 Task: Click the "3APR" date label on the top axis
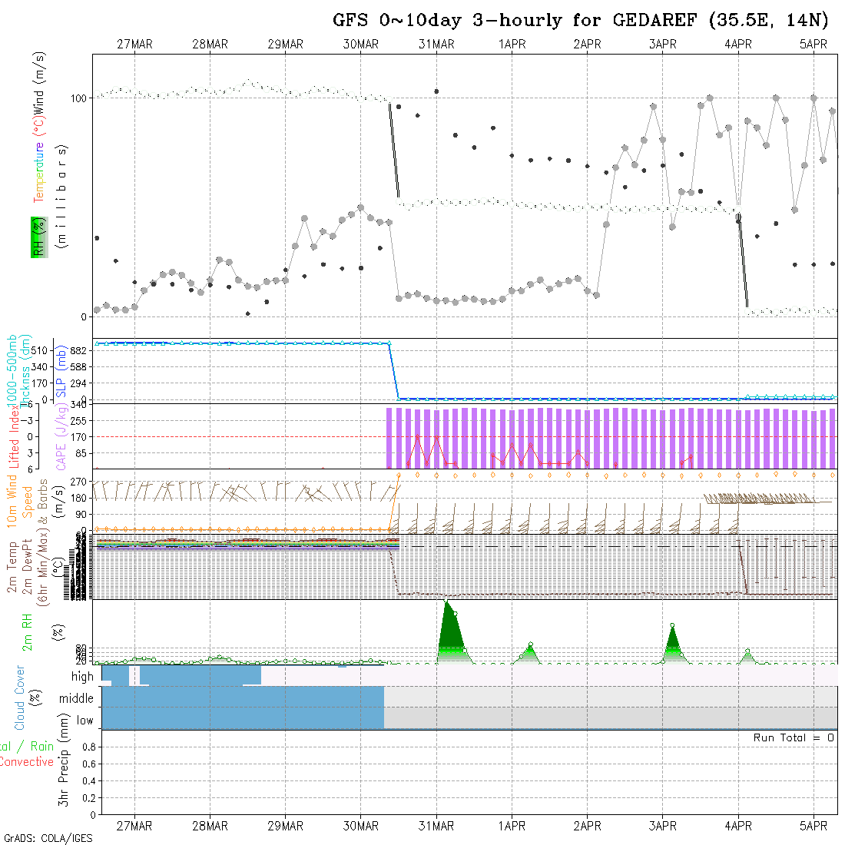click(663, 45)
